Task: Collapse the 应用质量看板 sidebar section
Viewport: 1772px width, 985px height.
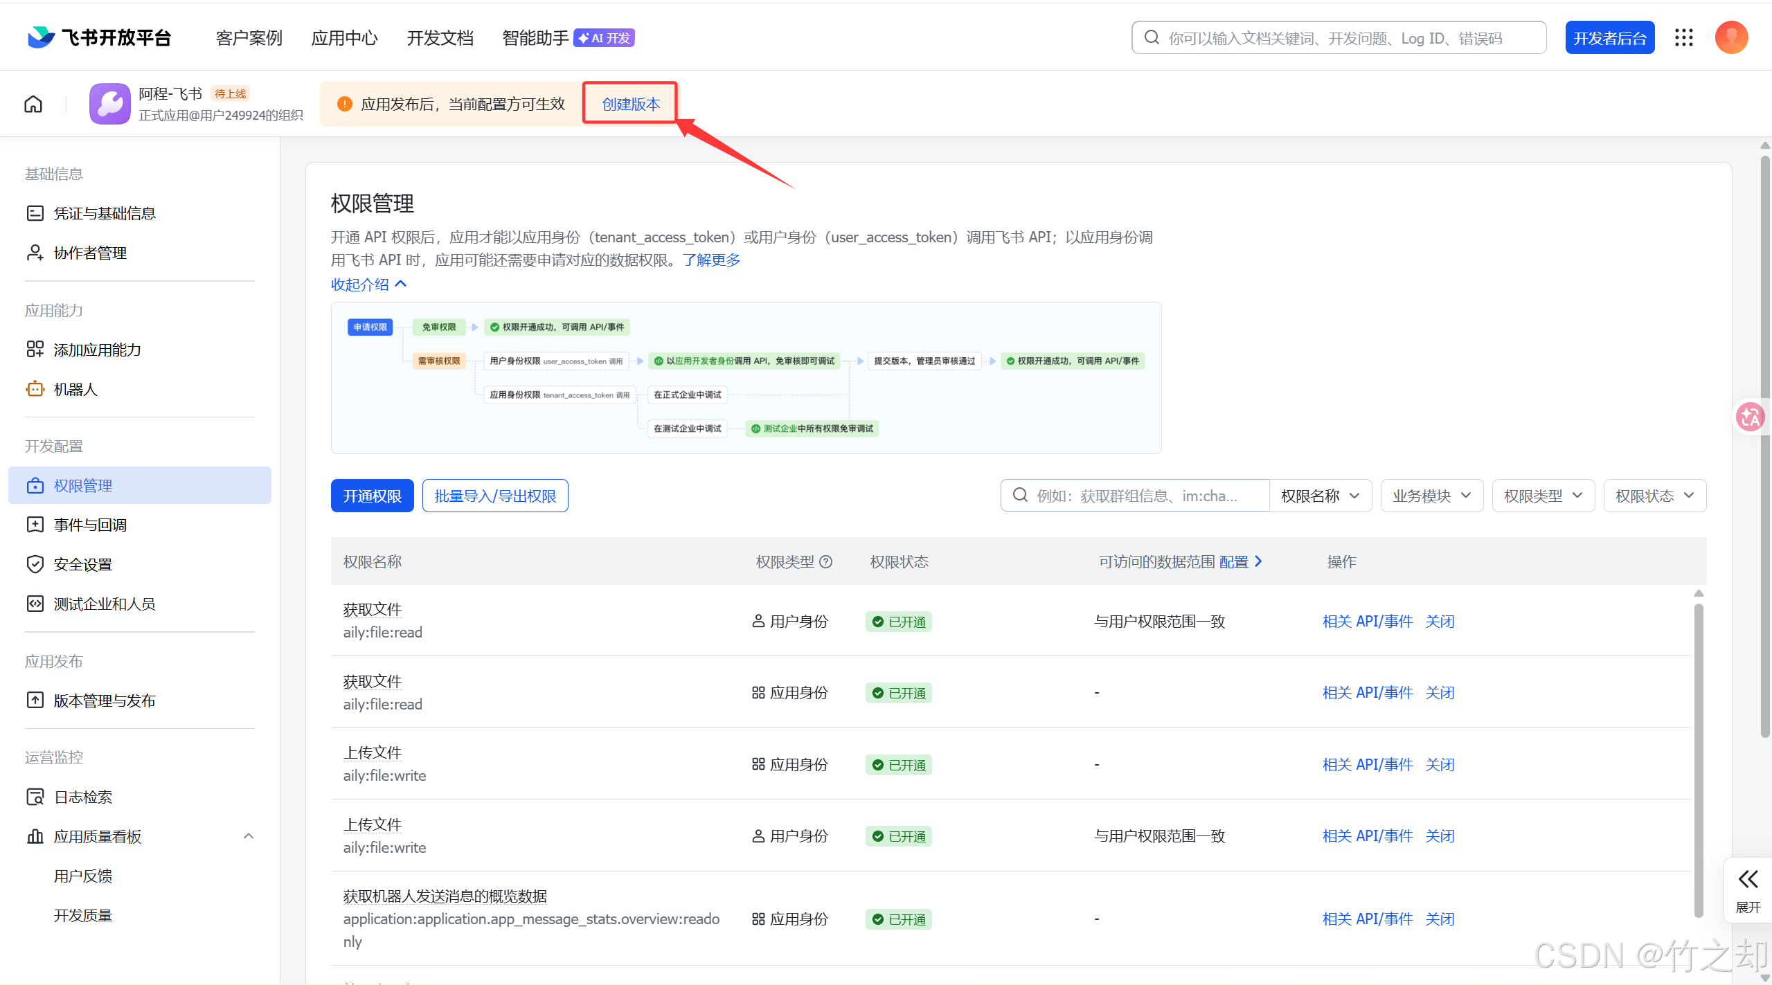Action: [x=249, y=836]
